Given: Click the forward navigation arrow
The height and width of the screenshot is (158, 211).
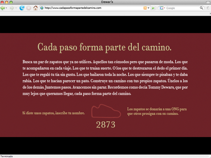Looking at the screenshot, I should point(12,8).
